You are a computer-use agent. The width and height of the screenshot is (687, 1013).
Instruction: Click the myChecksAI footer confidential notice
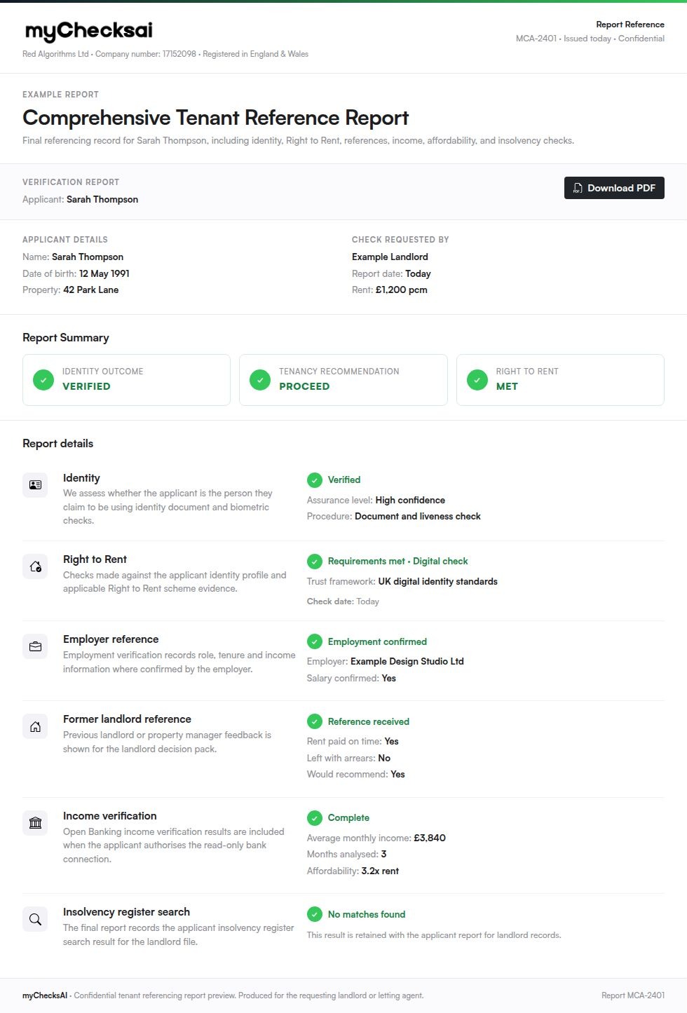[x=223, y=995]
